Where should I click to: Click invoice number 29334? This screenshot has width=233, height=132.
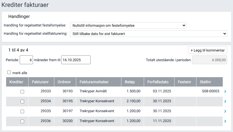[46, 101]
